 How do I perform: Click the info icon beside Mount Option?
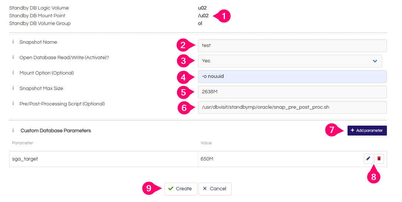tap(13, 73)
